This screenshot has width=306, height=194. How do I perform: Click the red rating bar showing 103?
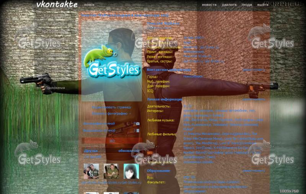coord(112,141)
